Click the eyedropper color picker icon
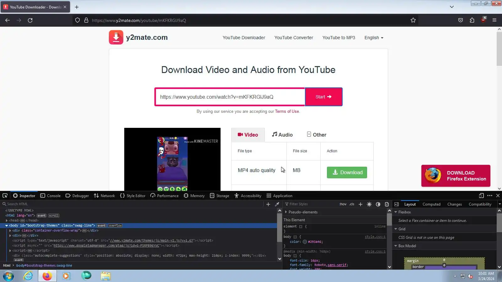This screenshot has height=282, width=502. (277, 204)
